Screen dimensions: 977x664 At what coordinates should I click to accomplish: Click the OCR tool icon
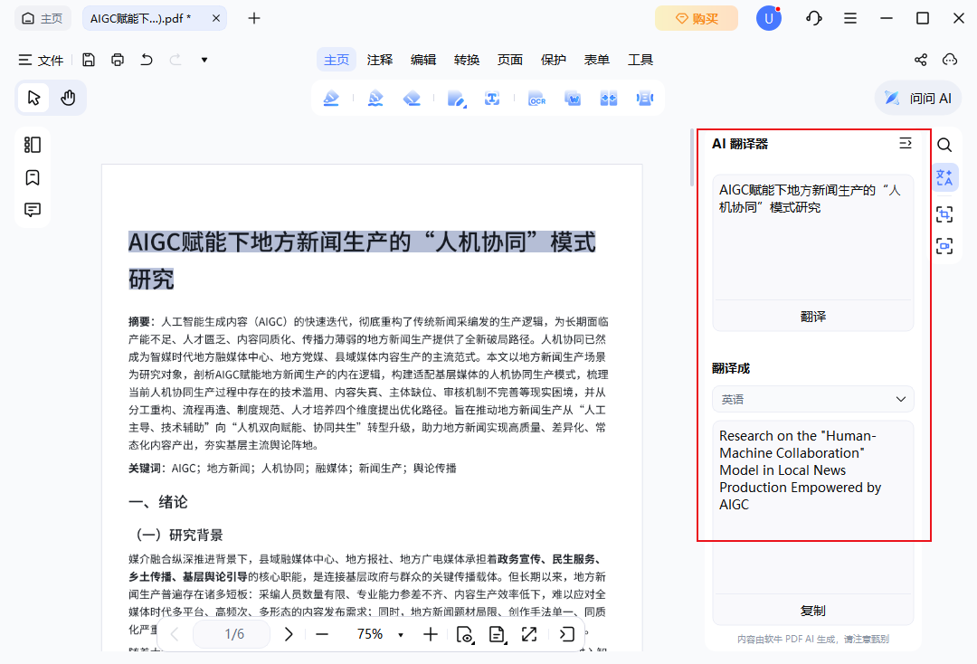point(536,99)
